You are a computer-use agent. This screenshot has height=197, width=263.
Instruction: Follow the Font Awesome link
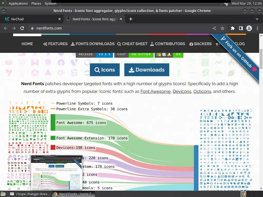(155, 92)
